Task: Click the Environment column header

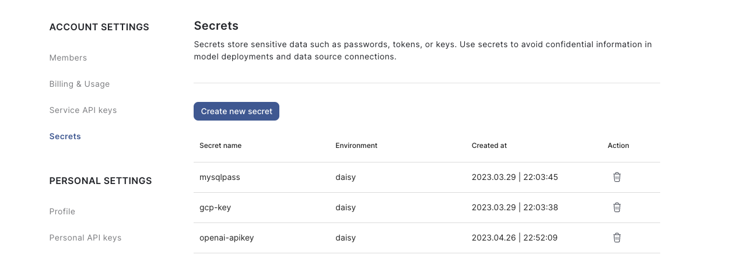Action: [x=356, y=146]
